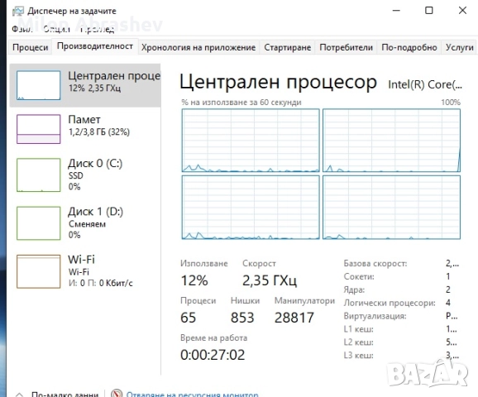Click the threads count 853
The height and width of the screenshot is (397, 478).
242,318
